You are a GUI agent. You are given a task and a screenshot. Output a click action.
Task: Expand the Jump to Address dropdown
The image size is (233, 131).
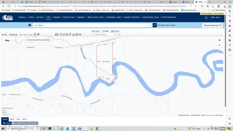click(115, 34)
